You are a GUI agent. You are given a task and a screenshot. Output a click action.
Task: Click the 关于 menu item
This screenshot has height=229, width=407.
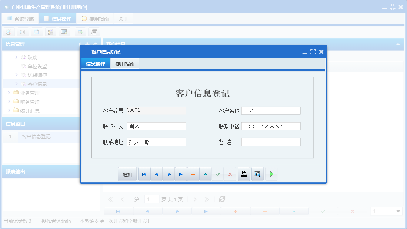123,18
